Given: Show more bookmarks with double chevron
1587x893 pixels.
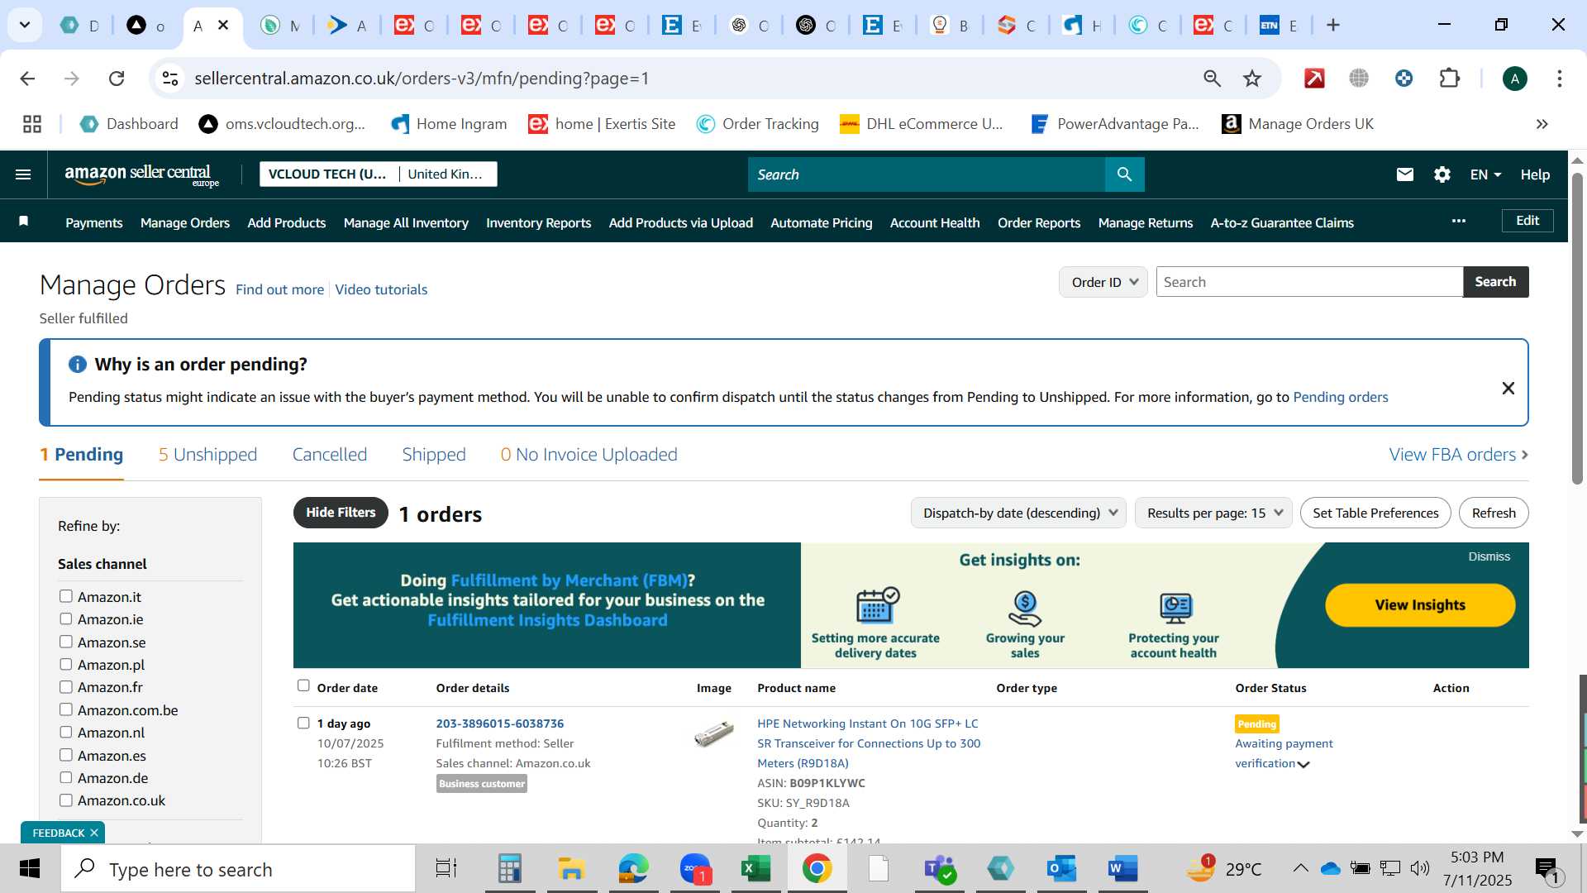Looking at the screenshot, I should pos(1542,124).
